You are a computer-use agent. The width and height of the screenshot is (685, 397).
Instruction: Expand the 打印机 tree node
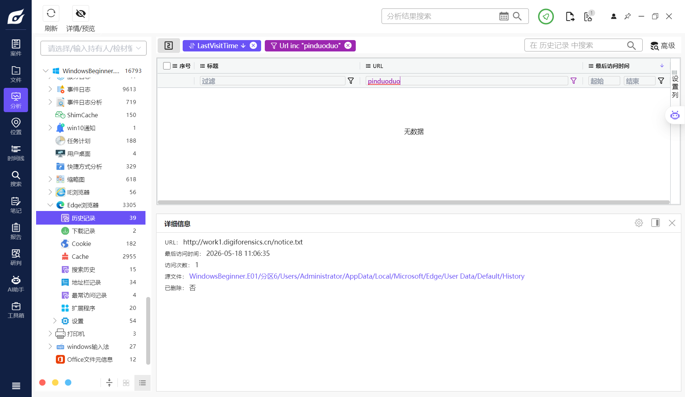50,333
